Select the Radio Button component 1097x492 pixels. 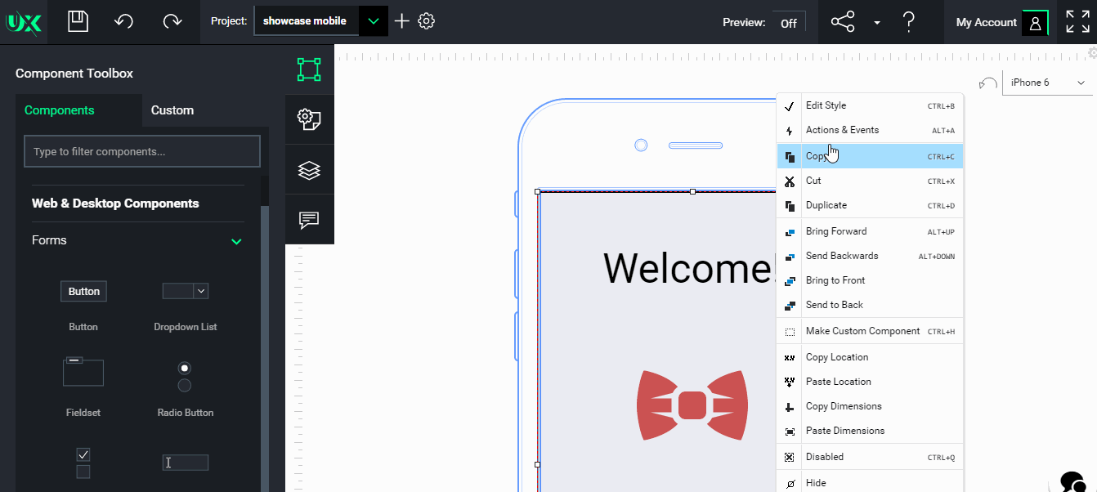[185, 377]
